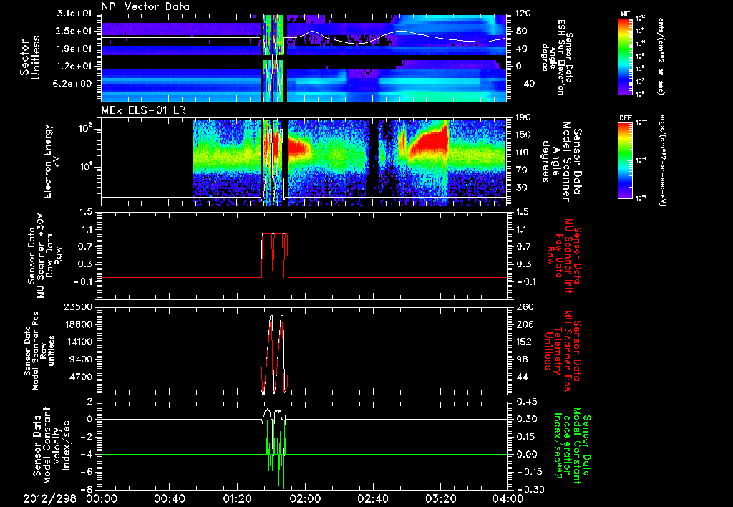This screenshot has width=733, height=507.
Task: Click the 'Model Scanner Angle degrees' axis title
Action: click(561, 161)
